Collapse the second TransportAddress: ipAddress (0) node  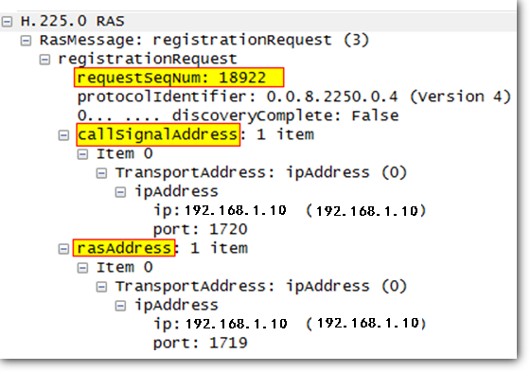coord(101,287)
